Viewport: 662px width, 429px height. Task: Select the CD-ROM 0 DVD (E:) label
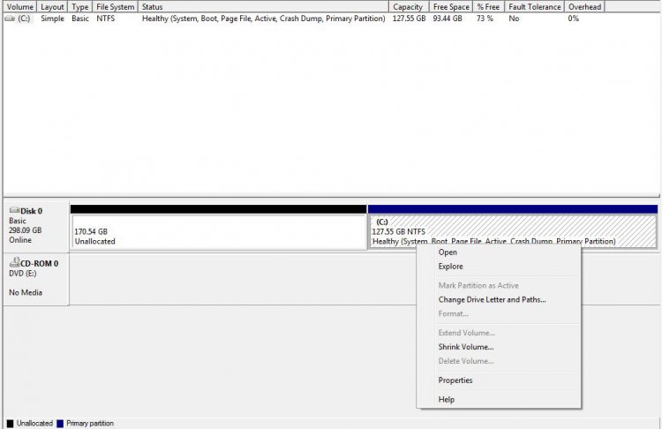click(x=36, y=278)
